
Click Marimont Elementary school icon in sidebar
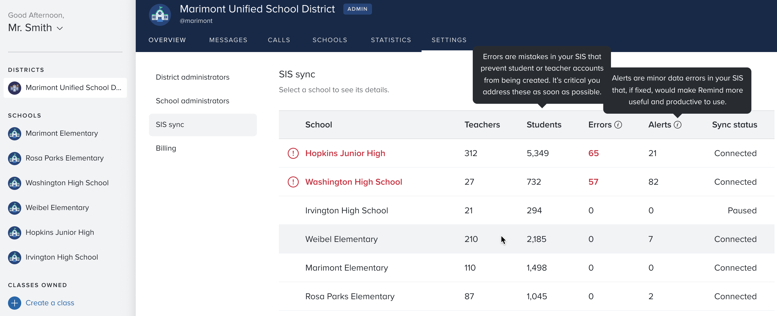pyautogui.click(x=15, y=133)
